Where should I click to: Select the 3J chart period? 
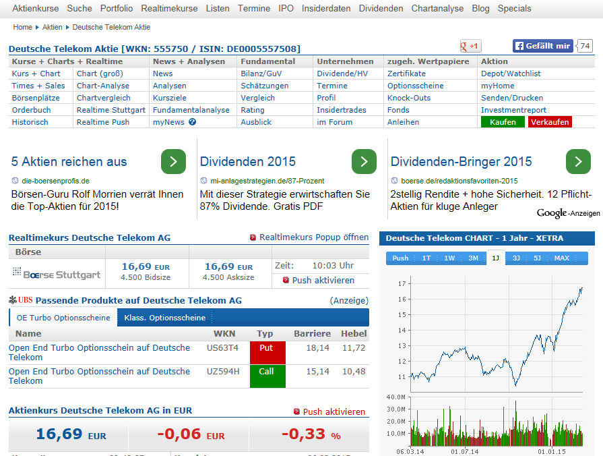click(516, 258)
